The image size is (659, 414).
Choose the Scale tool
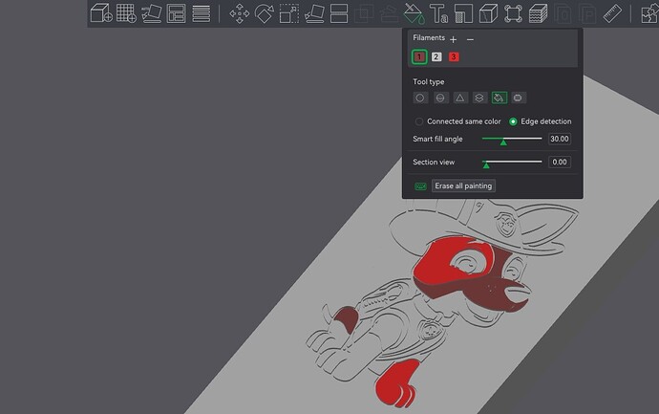(x=289, y=14)
